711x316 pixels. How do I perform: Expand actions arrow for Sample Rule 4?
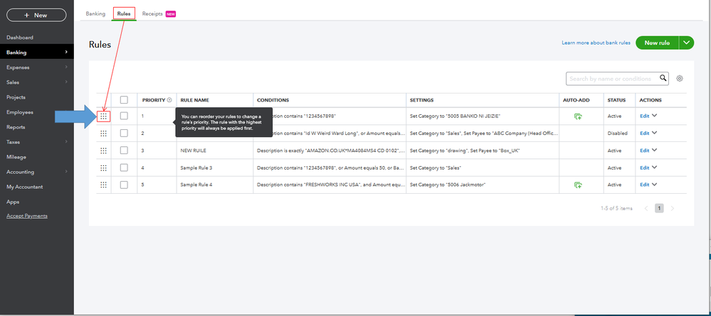[654, 185]
